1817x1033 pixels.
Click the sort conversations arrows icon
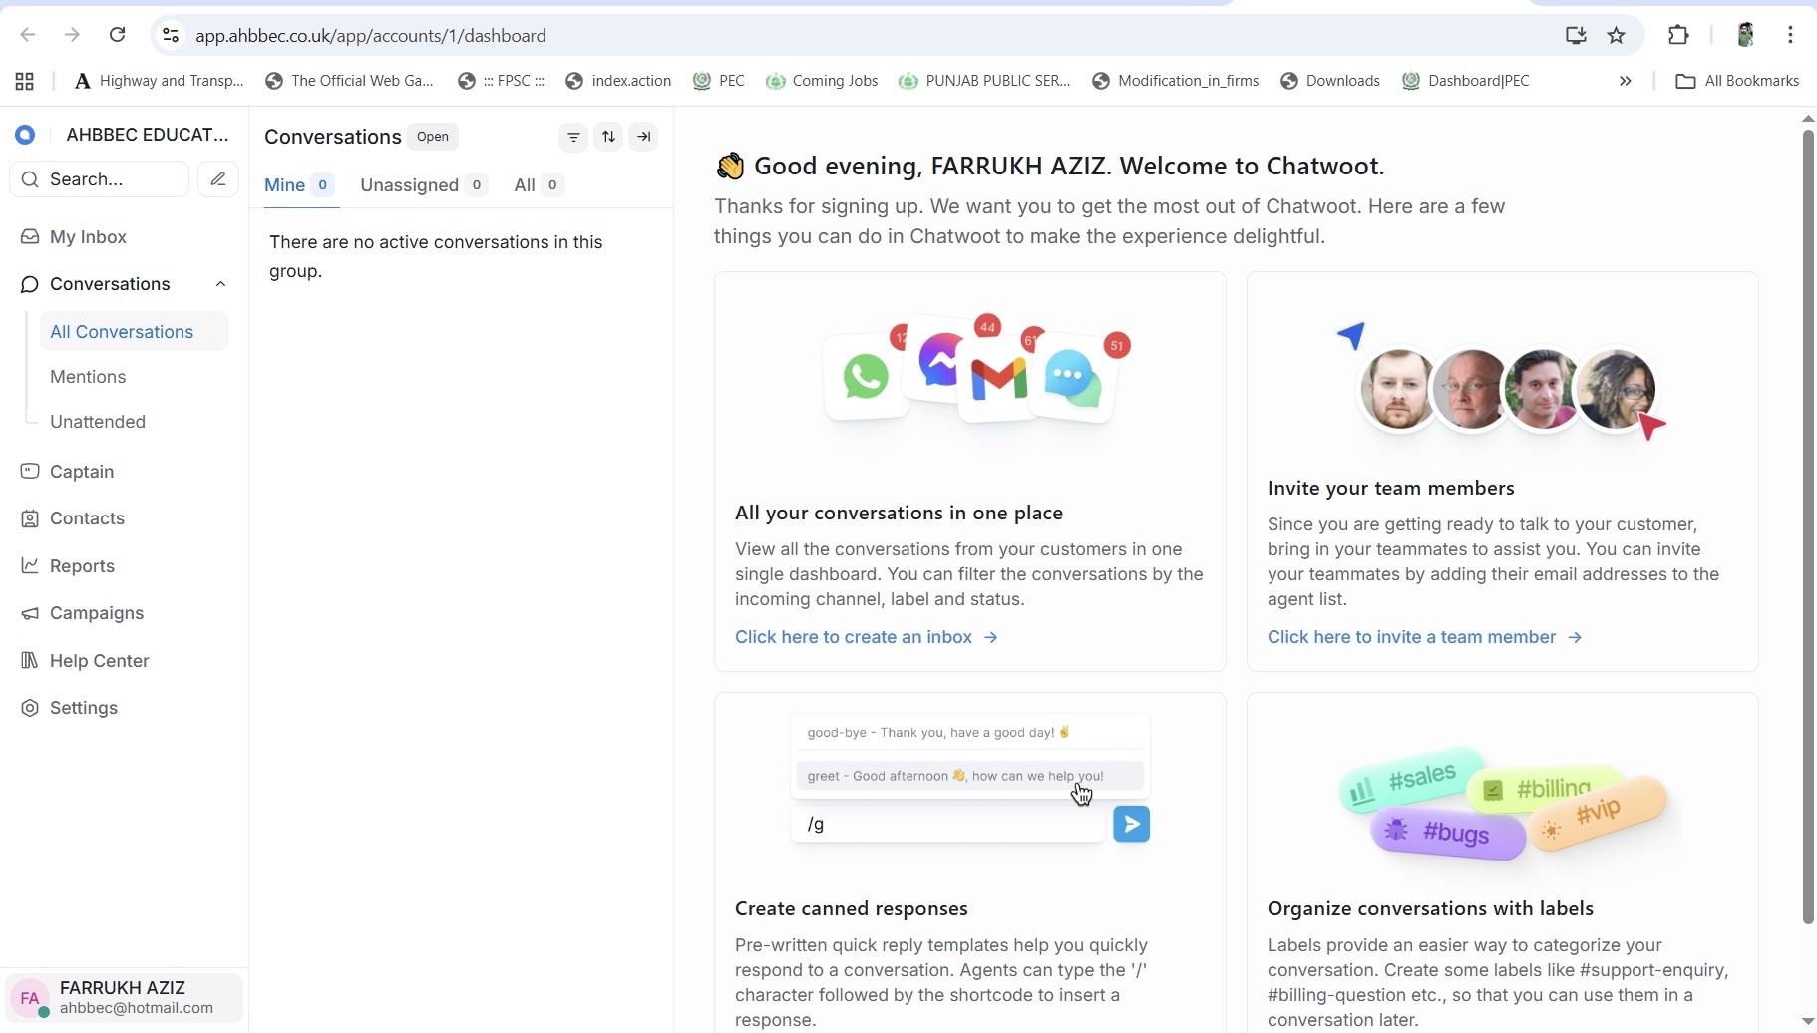(x=608, y=137)
